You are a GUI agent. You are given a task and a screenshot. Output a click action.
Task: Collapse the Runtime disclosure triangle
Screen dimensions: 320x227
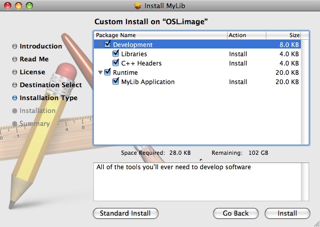click(x=100, y=73)
